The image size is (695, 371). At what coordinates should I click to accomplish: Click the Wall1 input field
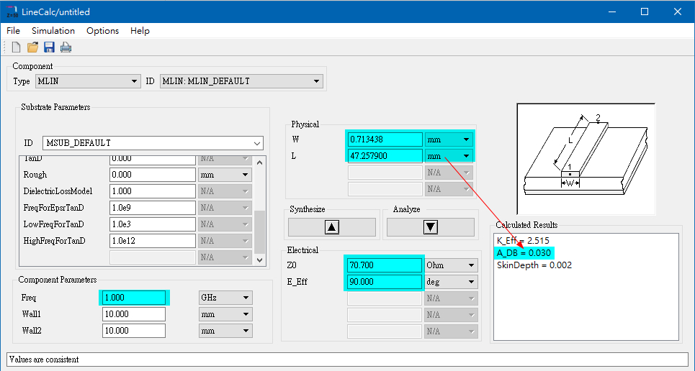(x=134, y=314)
